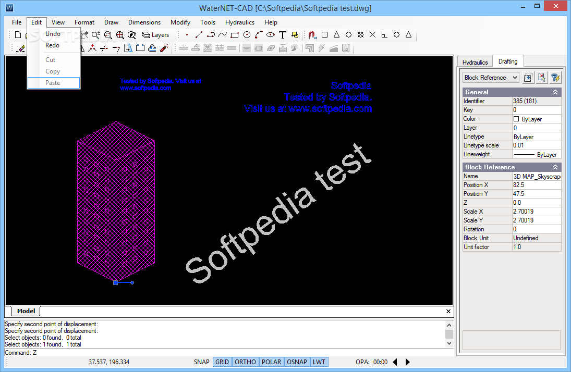Click the Command input line
Screen dimensions: 571x372
[229, 353]
